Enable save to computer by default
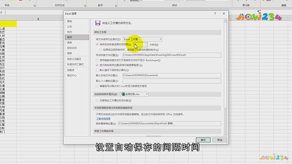This screenshot has width=292, height=164. pyautogui.click(x=97, y=70)
